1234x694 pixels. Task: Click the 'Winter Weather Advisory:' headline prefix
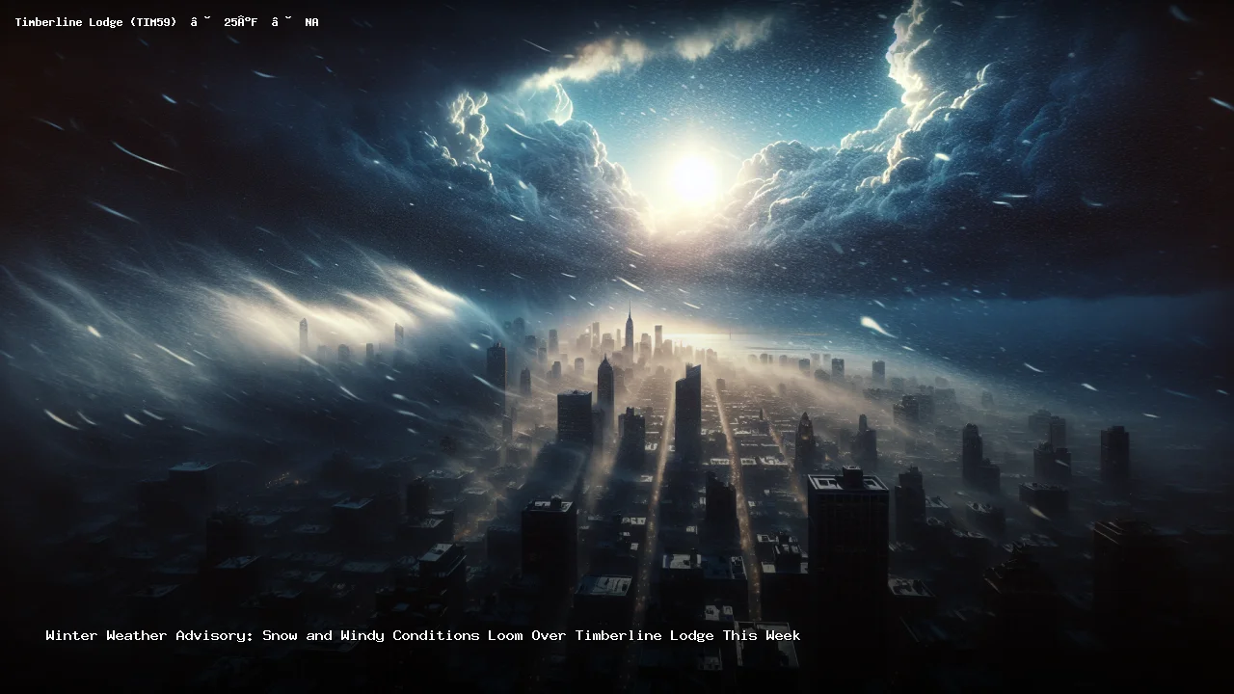(148, 635)
